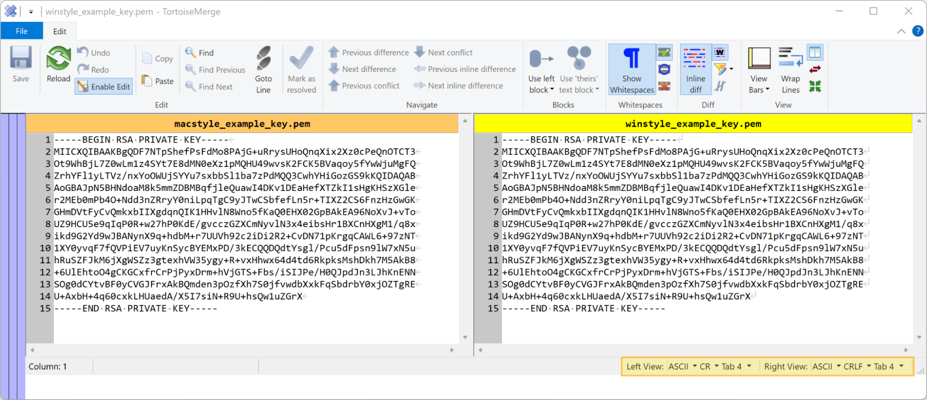The image size is (927, 400).
Task: Open Left View Tab 4 dropdown
Action: click(736, 367)
